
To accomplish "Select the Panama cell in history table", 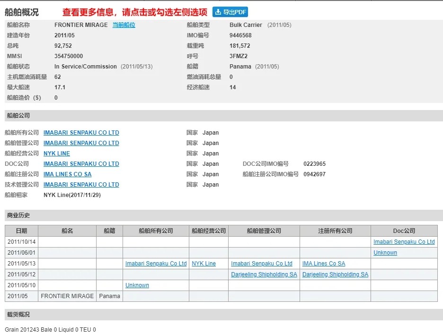I will (x=109, y=296).
